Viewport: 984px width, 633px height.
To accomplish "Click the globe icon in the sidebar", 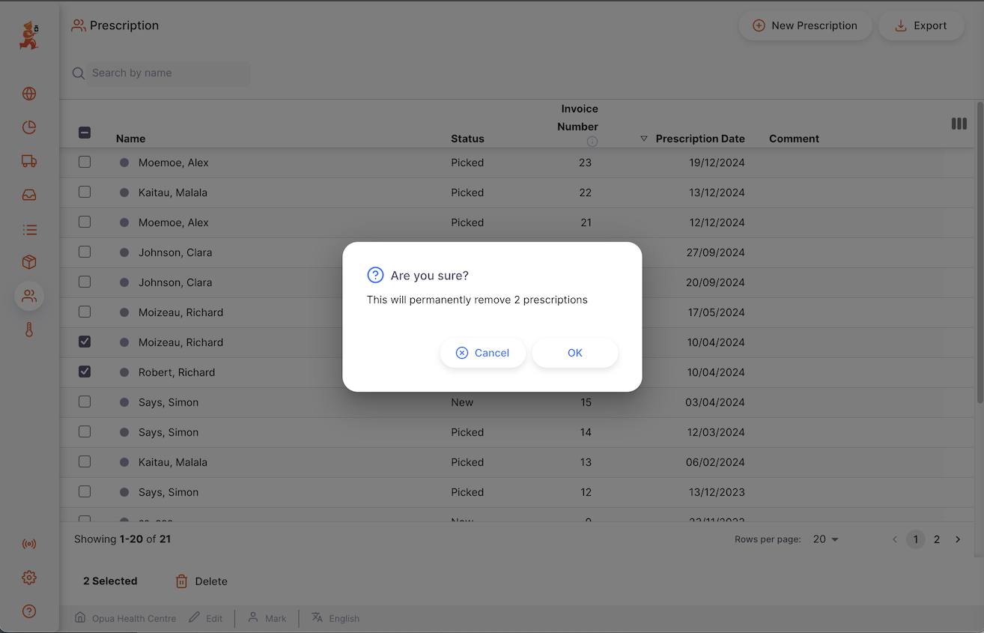I will click(29, 94).
